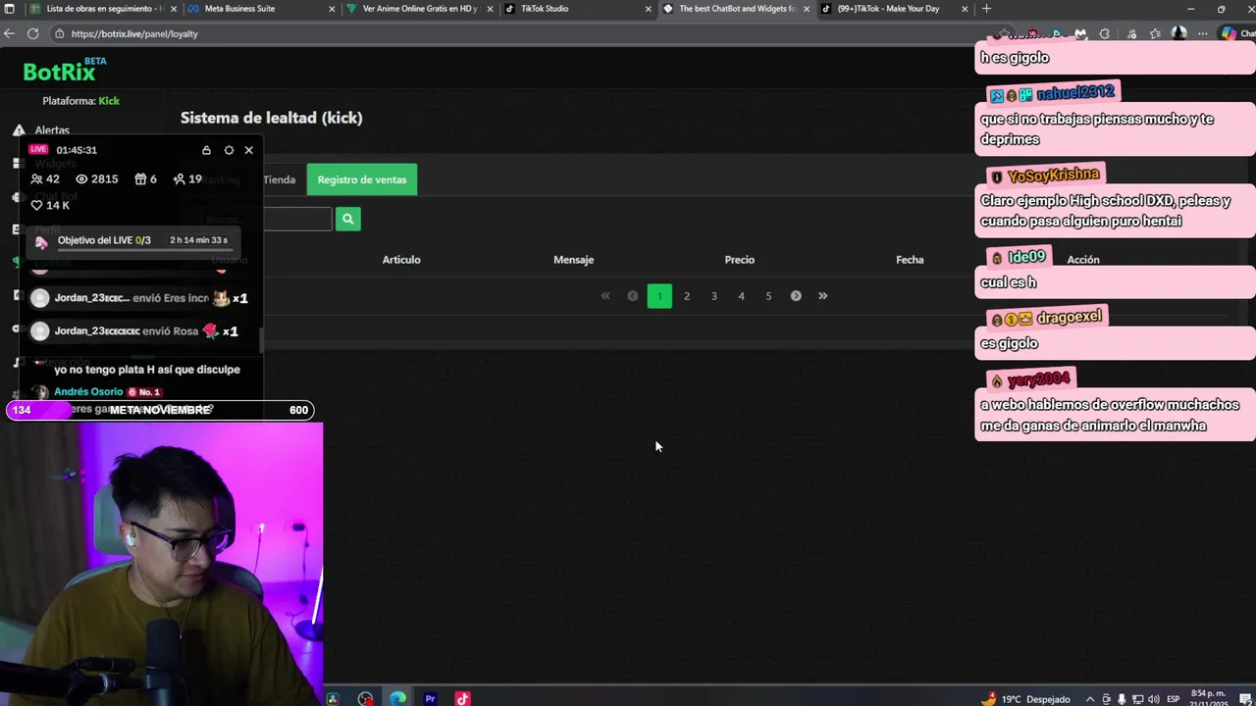The image size is (1256, 706).
Task: Click the likes heart 14 K
Action: pos(50,205)
